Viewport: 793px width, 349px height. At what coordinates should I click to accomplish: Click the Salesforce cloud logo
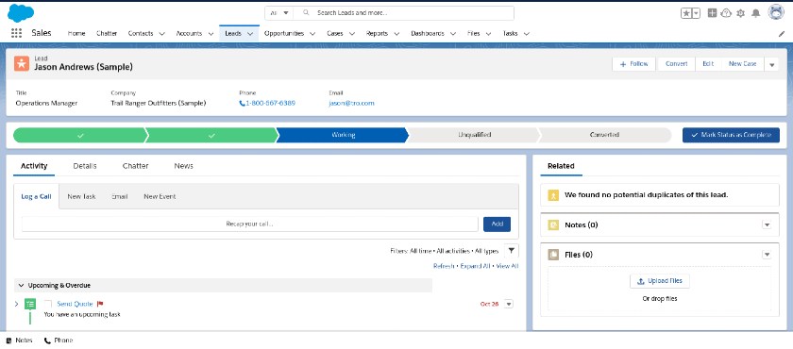click(x=21, y=12)
